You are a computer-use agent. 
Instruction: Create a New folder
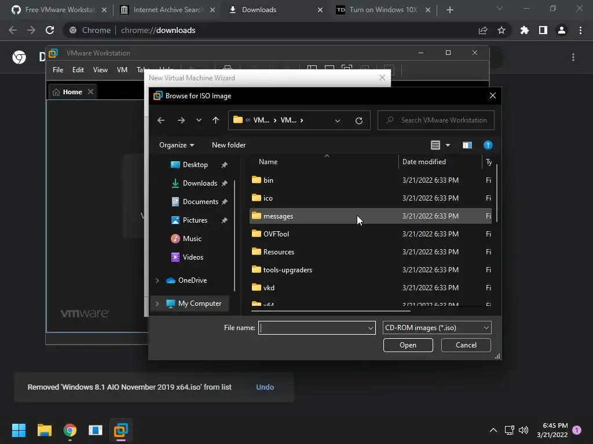228,145
